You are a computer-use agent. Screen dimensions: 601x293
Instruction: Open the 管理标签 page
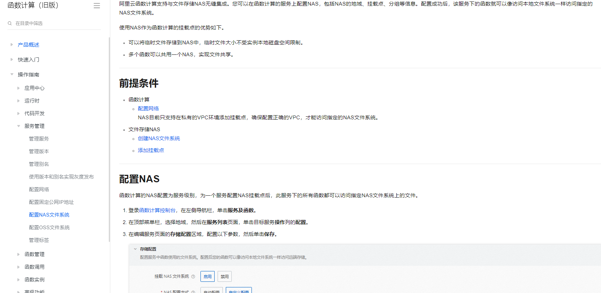(39, 240)
